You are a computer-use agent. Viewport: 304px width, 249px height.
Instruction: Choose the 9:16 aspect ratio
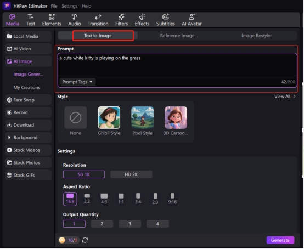172,199
